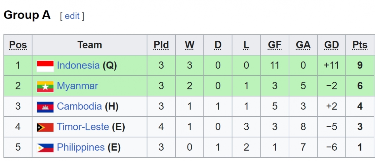Open the Philippines team link
Viewport: 375px width, 161px height.
pyautogui.click(x=81, y=147)
